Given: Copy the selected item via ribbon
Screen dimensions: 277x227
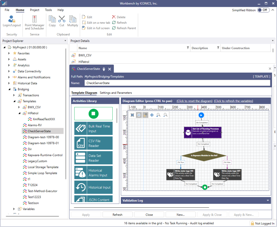Looking at the screenshot, I should point(52,21).
